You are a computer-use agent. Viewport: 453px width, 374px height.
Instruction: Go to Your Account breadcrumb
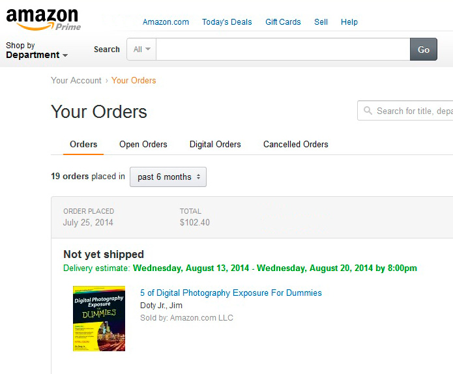pos(76,80)
